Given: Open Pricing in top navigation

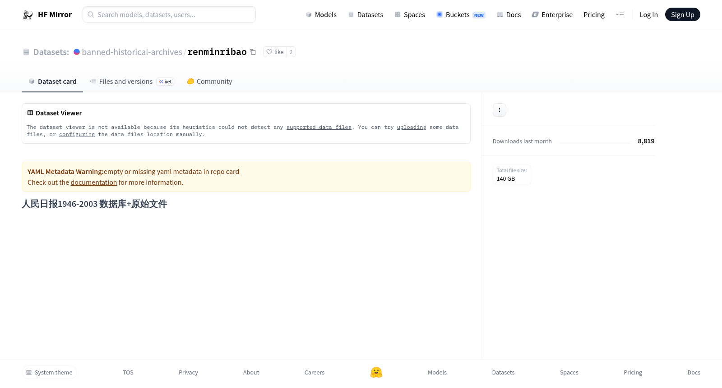Looking at the screenshot, I should pyautogui.click(x=594, y=15).
